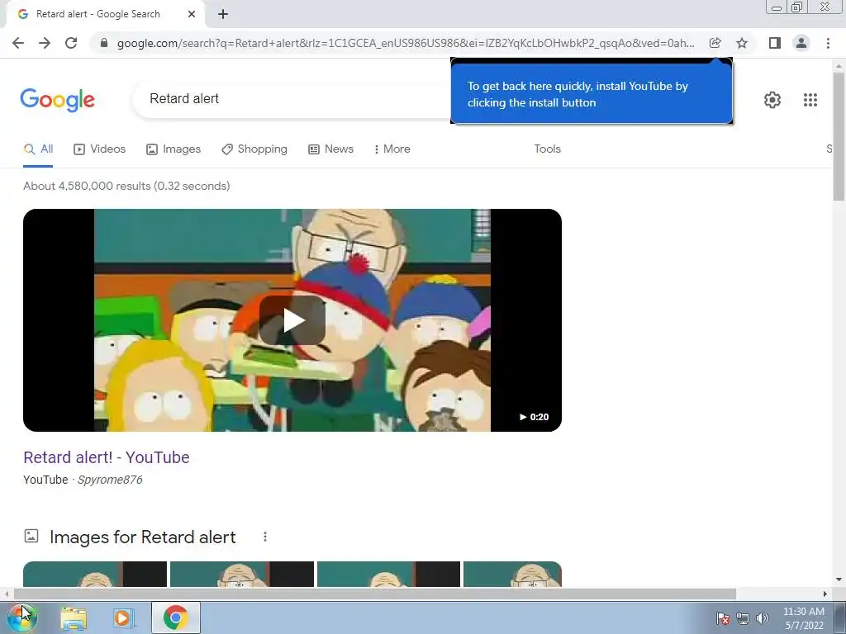Open the fourth image result thumbnail
The width and height of the screenshot is (846, 634).
coord(512,575)
